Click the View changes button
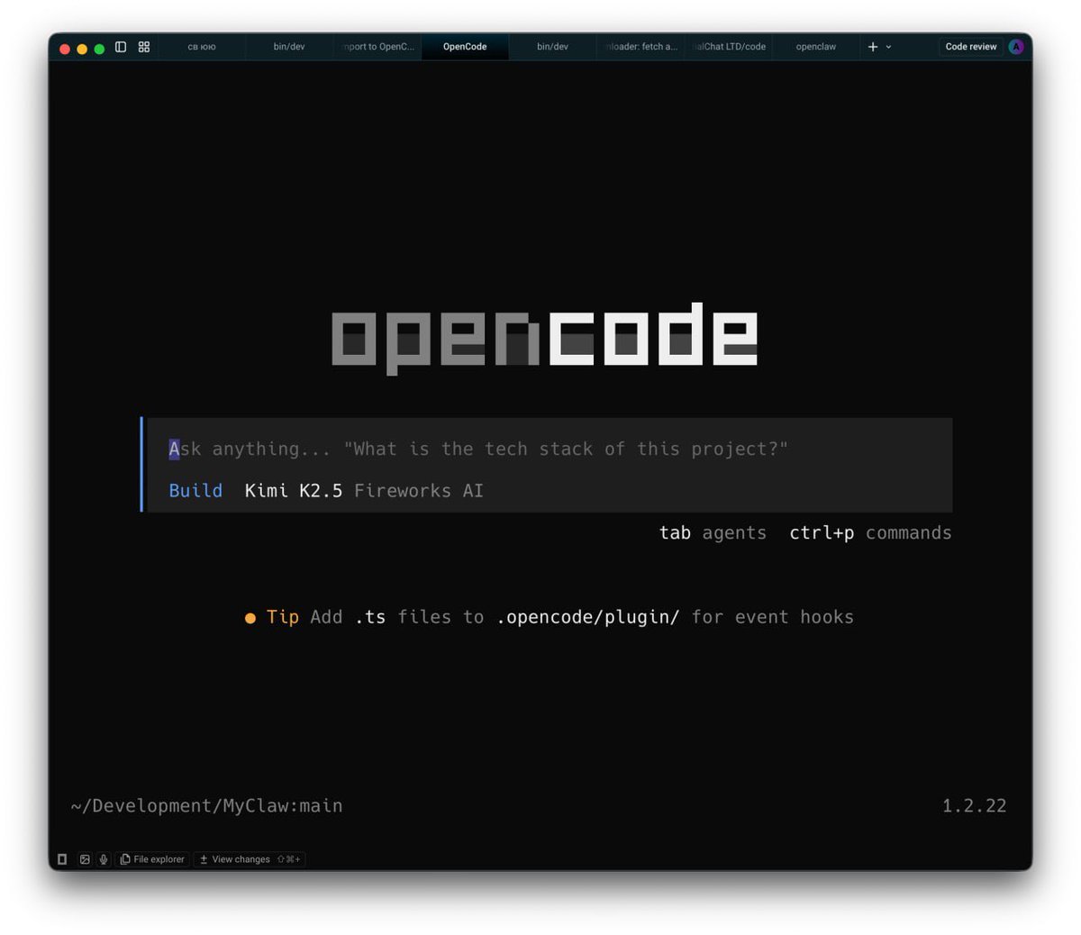Viewport: 1081px width, 935px height. coord(250,859)
